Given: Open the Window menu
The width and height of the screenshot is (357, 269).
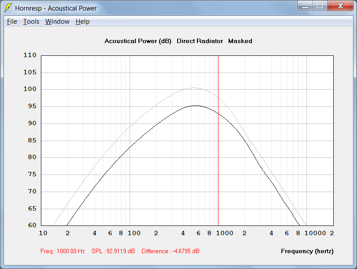Looking at the screenshot, I should pos(57,22).
